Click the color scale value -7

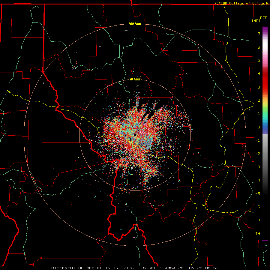click(x=258, y=220)
